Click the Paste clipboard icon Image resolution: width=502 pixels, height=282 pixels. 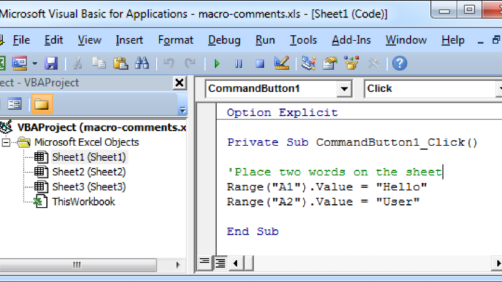tap(120, 63)
